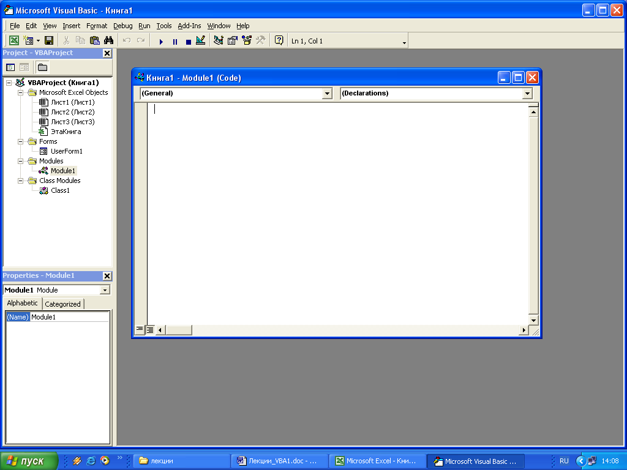Open the Help menu

(242, 26)
